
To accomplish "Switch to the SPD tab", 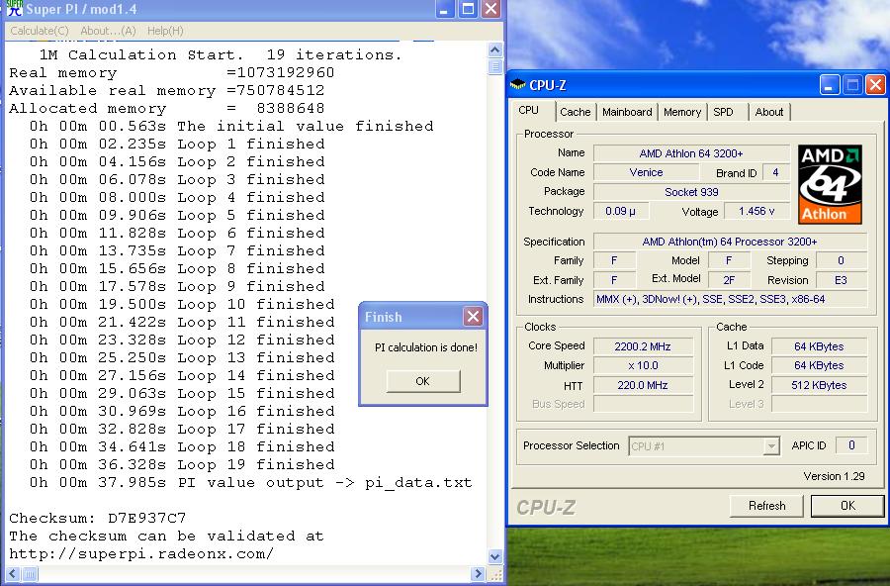I will click(723, 112).
